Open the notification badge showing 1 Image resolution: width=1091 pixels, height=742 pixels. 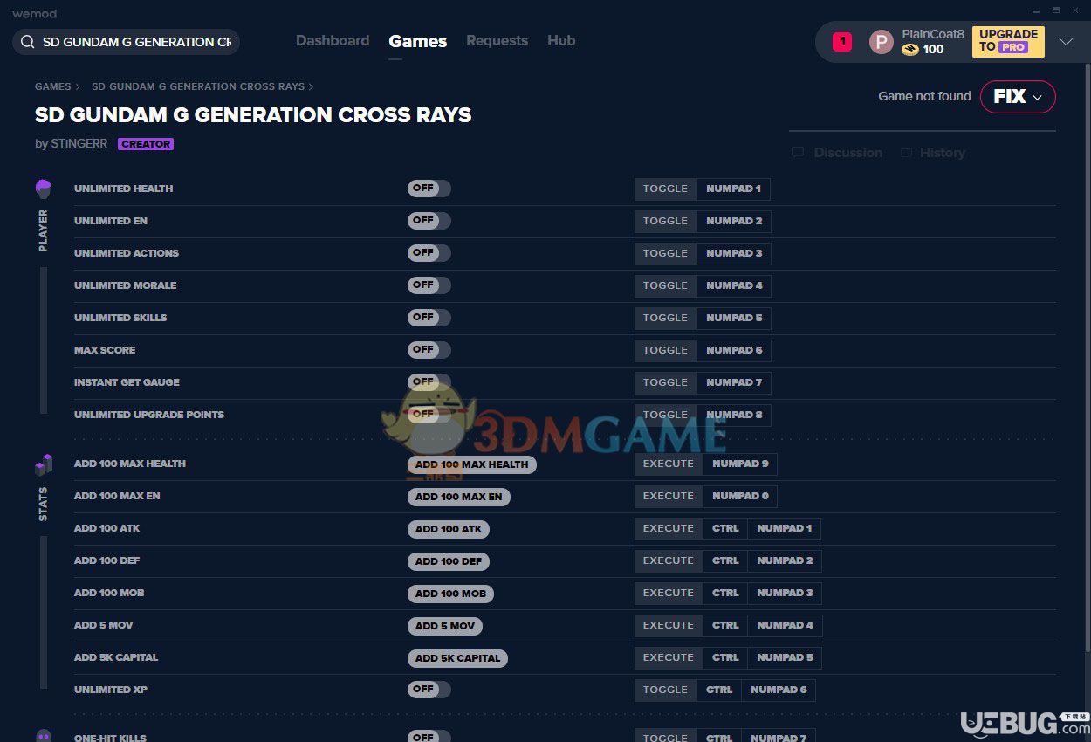tap(842, 41)
